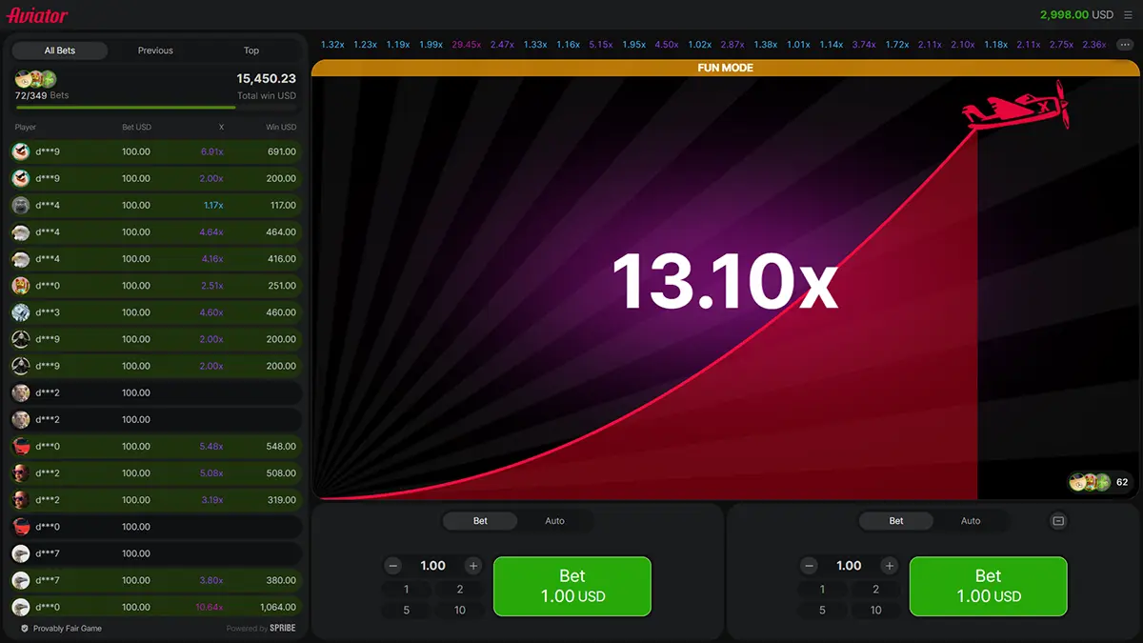Set left panel bet to 10
1143x643 pixels.
[460, 610]
